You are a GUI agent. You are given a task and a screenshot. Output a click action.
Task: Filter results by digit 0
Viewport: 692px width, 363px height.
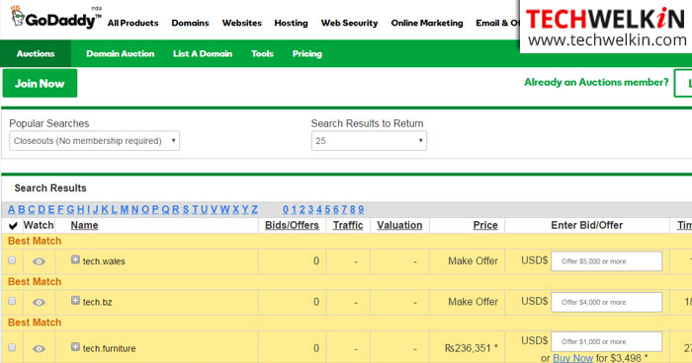pyautogui.click(x=286, y=210)
